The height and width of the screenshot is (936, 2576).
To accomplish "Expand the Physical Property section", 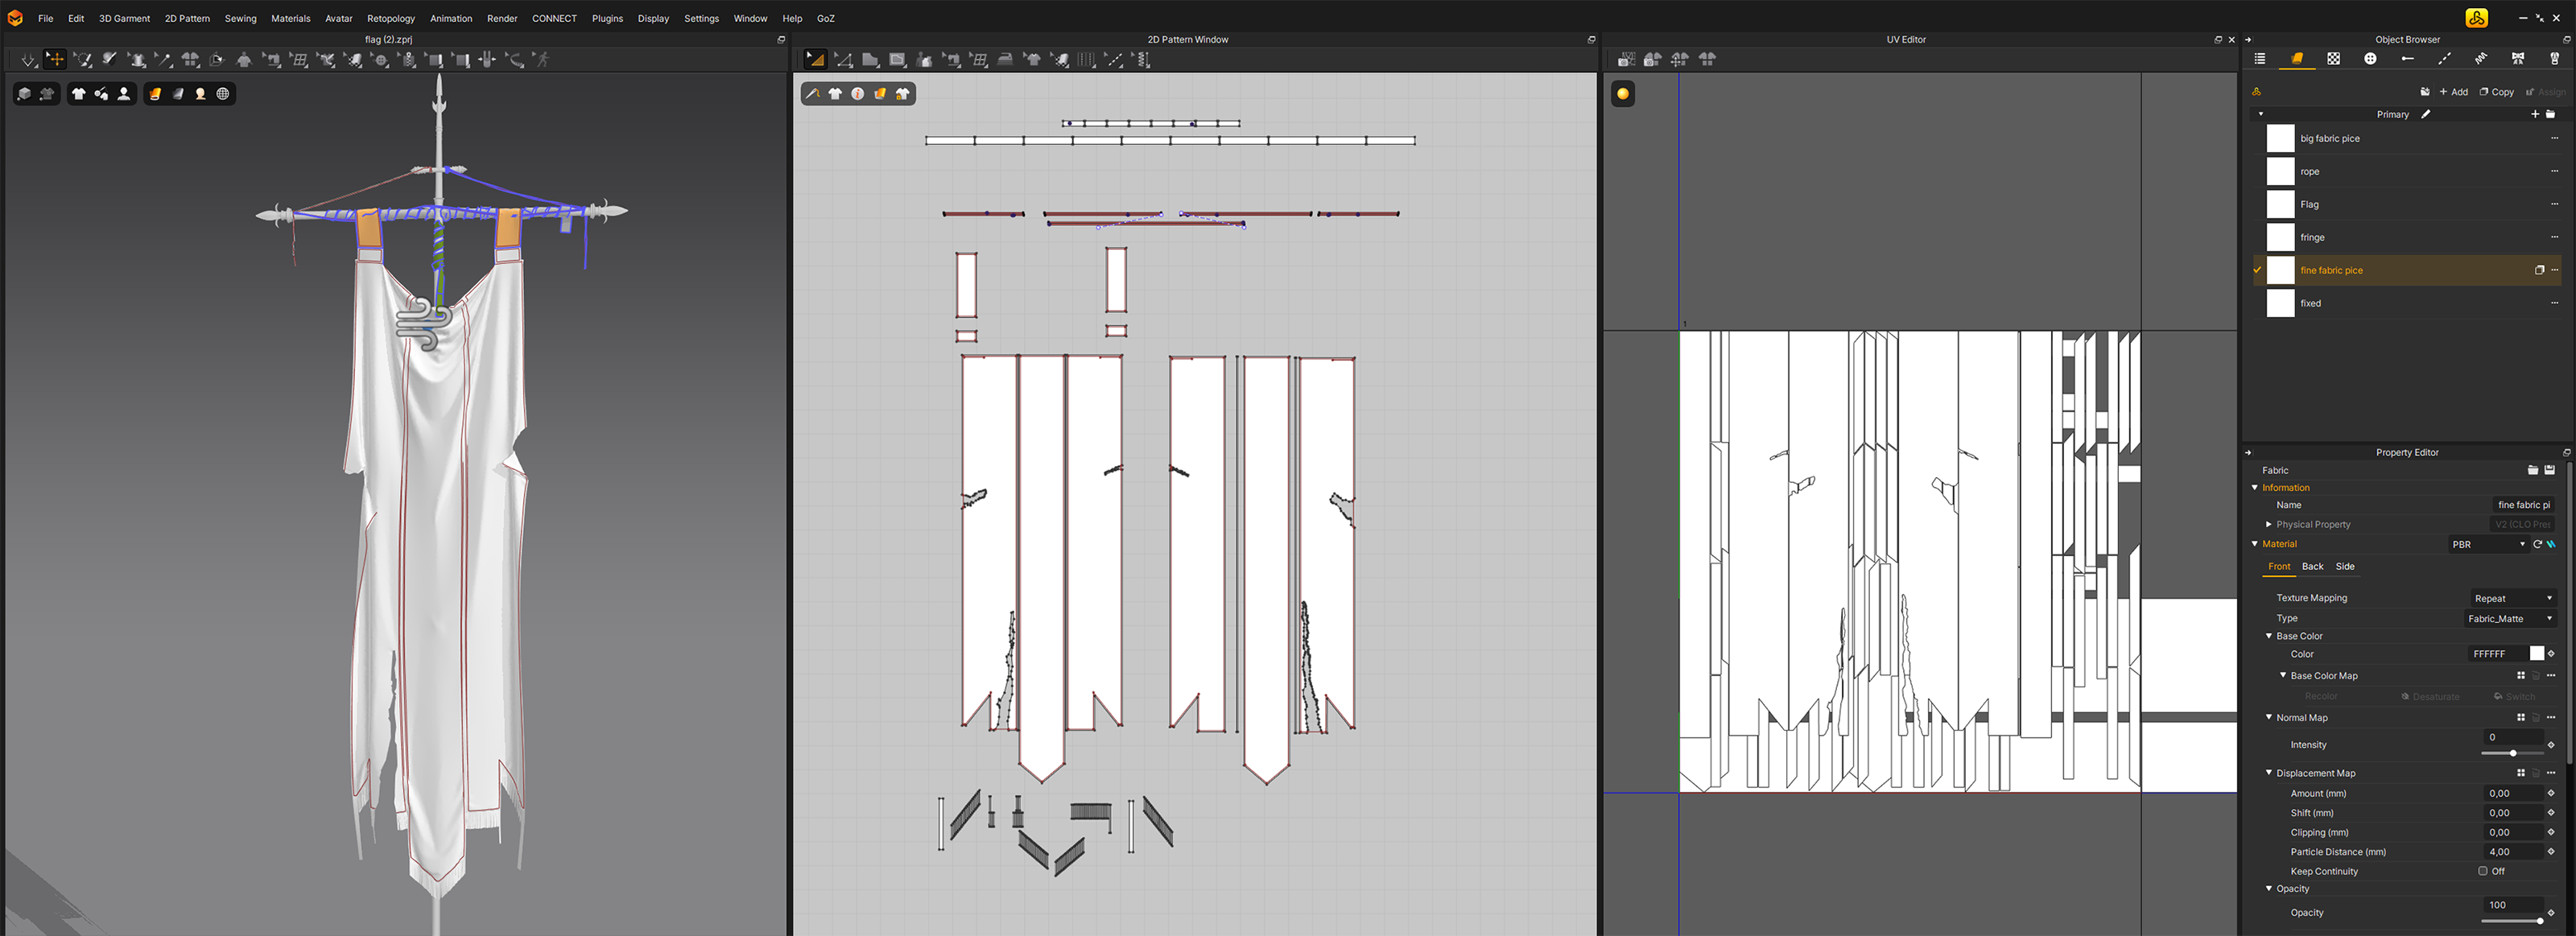I will 2269,524.
